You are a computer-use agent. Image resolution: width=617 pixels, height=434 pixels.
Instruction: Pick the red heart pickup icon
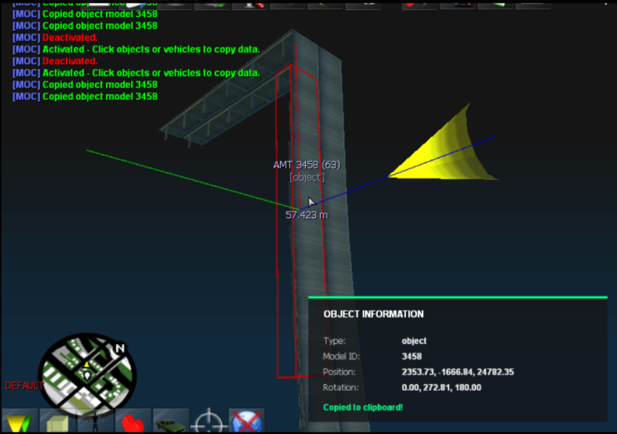coord(133,422)
